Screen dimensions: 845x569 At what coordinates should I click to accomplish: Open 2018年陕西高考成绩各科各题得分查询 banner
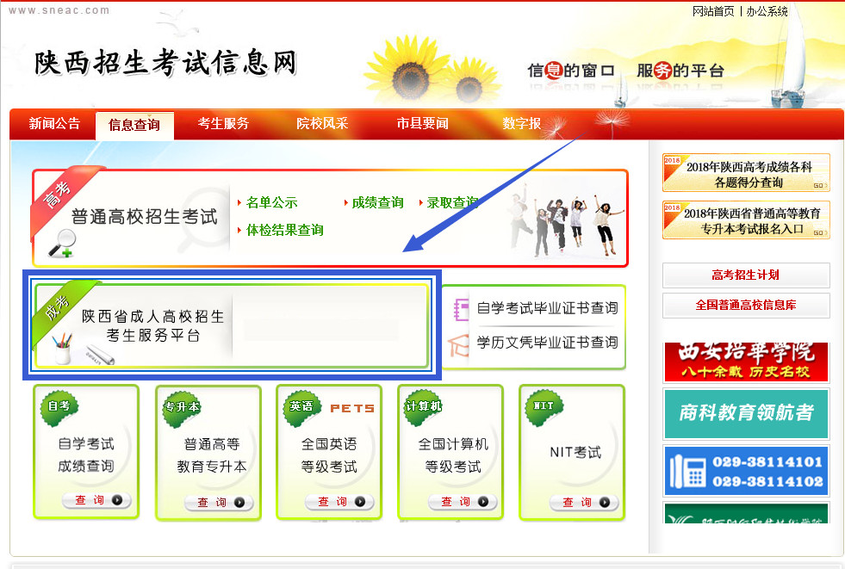[x=745, y=174]
